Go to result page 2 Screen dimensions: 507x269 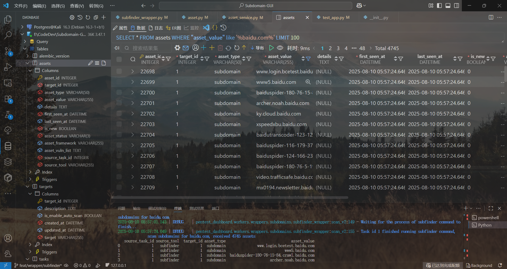coord(330,48)
